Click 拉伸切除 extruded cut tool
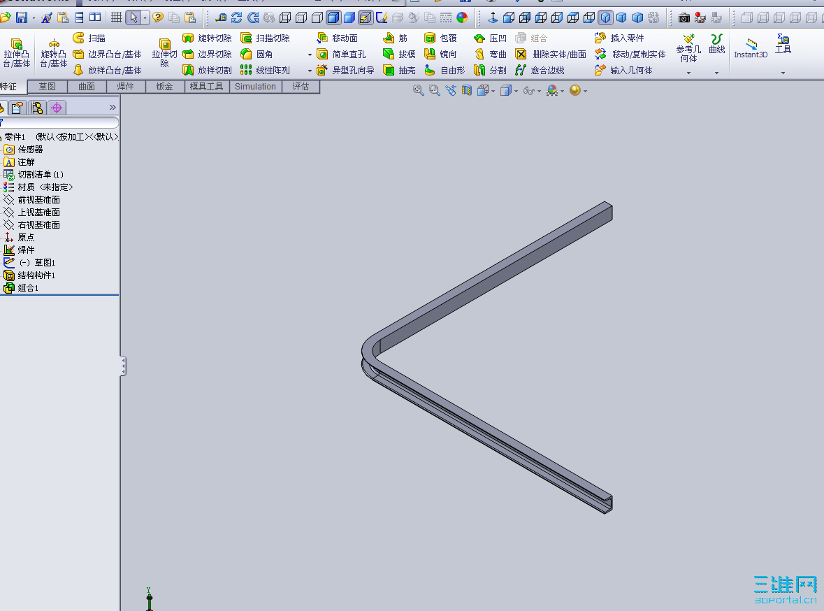This screenshot has width=824, height=611. 164,52
